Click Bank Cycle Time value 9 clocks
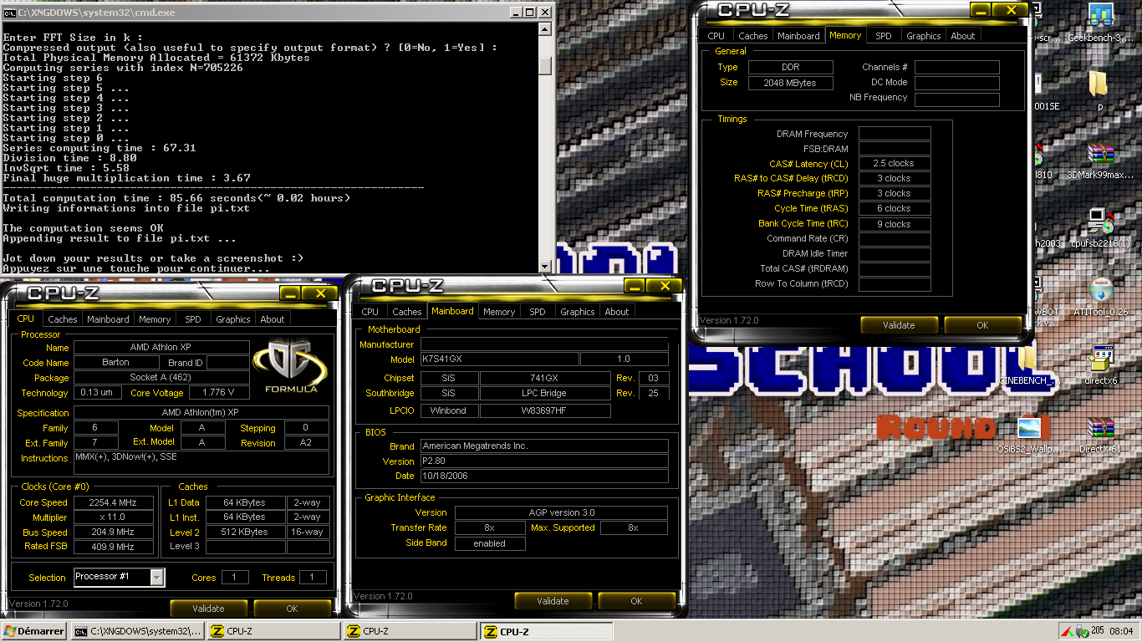The height and width of the screenshot is (642, 1142). tap(894, 224)
